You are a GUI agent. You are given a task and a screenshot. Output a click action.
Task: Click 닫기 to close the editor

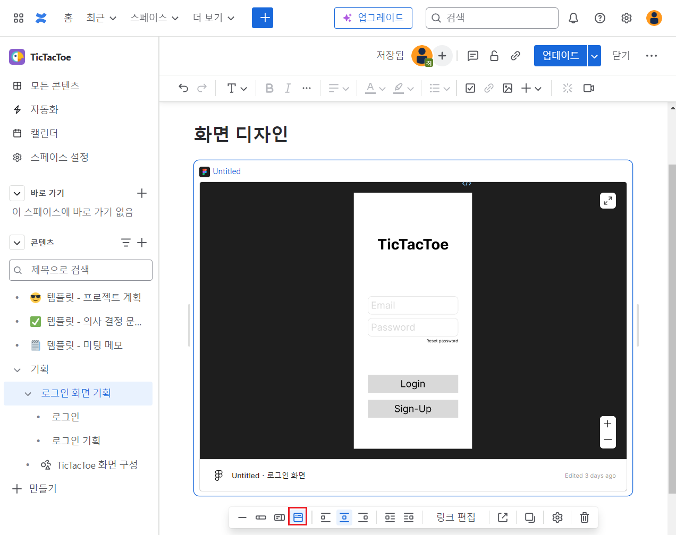coord(621,56)
